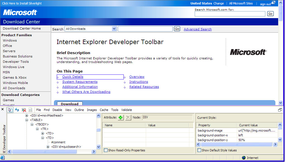286x162 pixels.
Task: Click the Go button next to Microsoft.com search
Action: click(270, 14)
